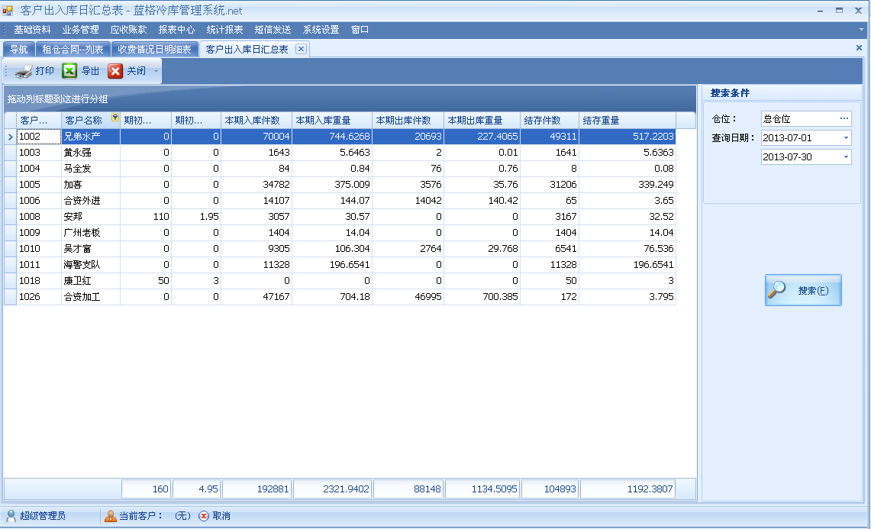Click the 当前客户 person icon
Image resolution: width=871 pixels, height=529 pixels.
(x=111, y=516)
